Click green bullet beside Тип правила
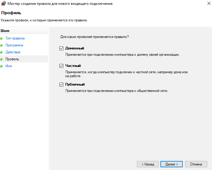 (x=1, y=39)
